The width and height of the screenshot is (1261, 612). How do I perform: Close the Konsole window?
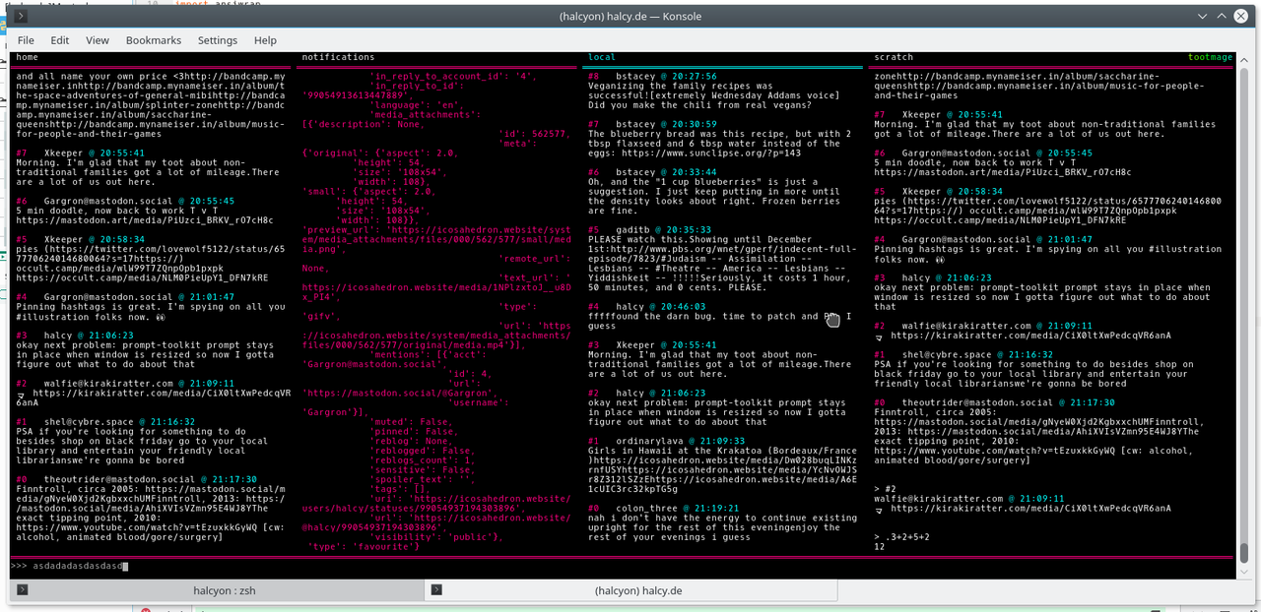tap(1241, 17)
